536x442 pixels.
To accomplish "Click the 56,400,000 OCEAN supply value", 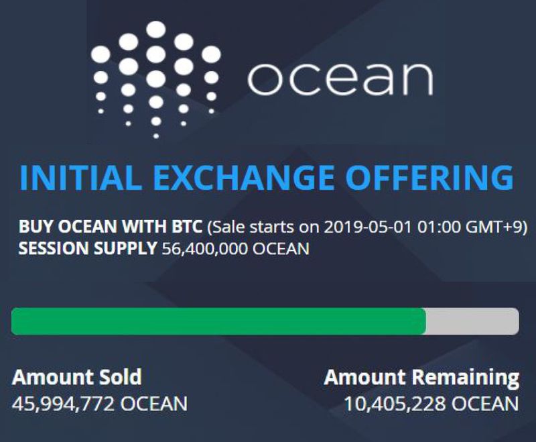I will click(x=236, y=249).
